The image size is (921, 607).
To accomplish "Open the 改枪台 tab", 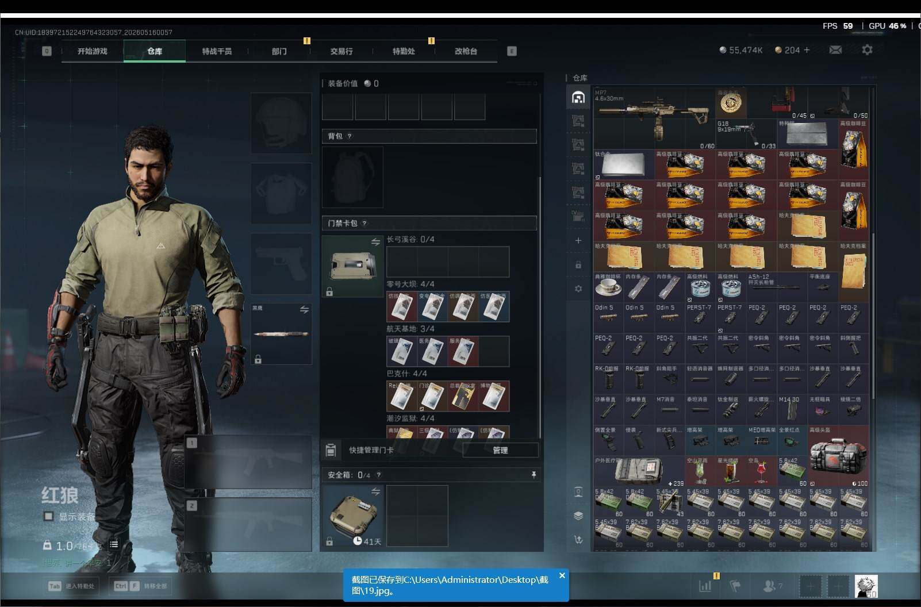I will [x=466, y=51].
